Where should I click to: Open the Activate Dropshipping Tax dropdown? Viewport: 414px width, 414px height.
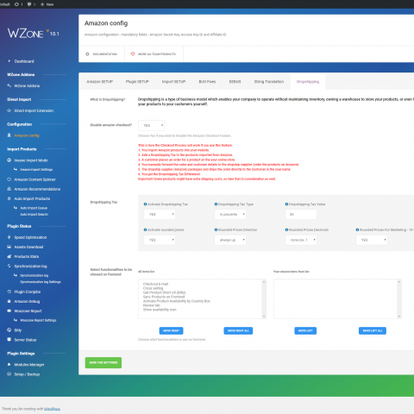click(160, 214)
